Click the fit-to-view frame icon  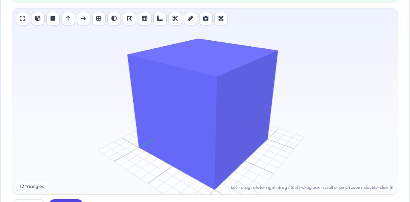[22, 19]
